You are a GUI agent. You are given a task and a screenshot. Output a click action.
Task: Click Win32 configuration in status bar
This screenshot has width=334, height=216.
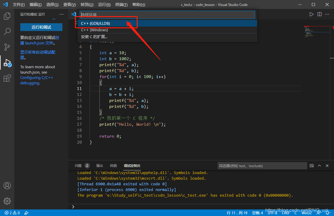(x=307, y=213)
